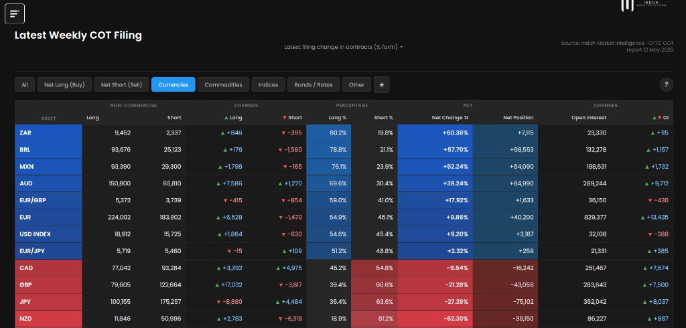Click GBP net change -21.28%
This screenshot has height=328, width=686.
(x=435, y=284)
